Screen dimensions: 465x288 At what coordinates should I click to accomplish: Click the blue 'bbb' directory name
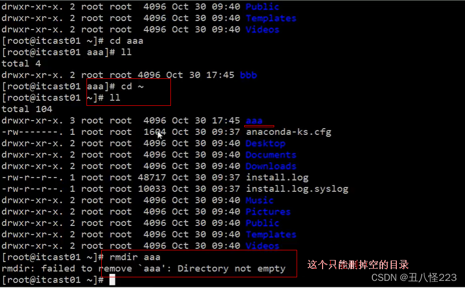(248, 75)
